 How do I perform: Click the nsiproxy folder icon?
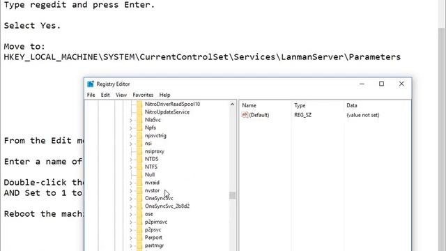[139, 151]
